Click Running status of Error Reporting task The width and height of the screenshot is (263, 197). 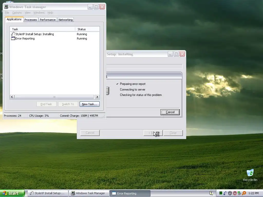tap(82, 38)
